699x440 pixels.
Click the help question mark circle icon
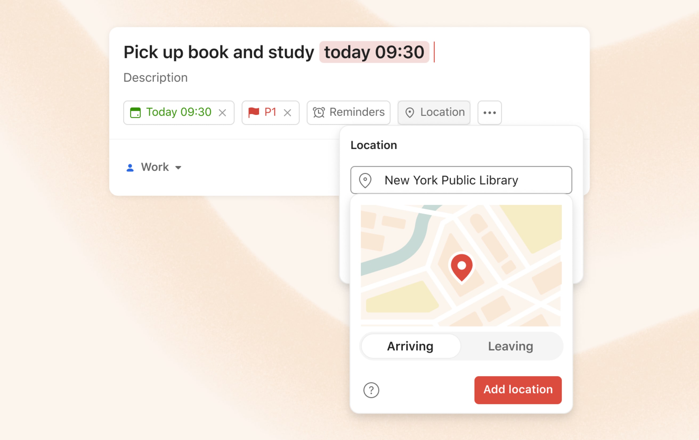(371, 390)
